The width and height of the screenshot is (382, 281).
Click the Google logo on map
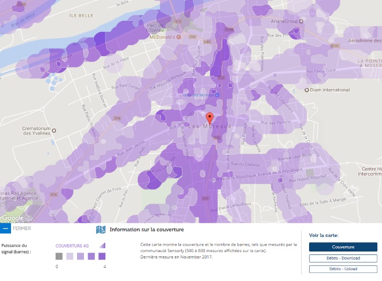tap(12, 219)
